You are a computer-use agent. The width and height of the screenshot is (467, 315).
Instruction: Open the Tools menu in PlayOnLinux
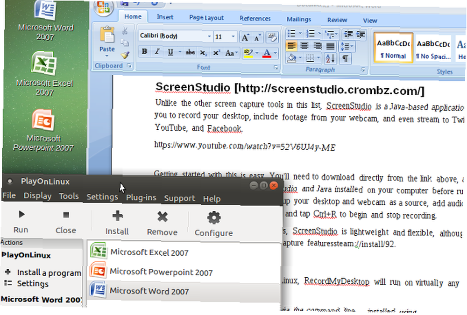tap(69, 196)
